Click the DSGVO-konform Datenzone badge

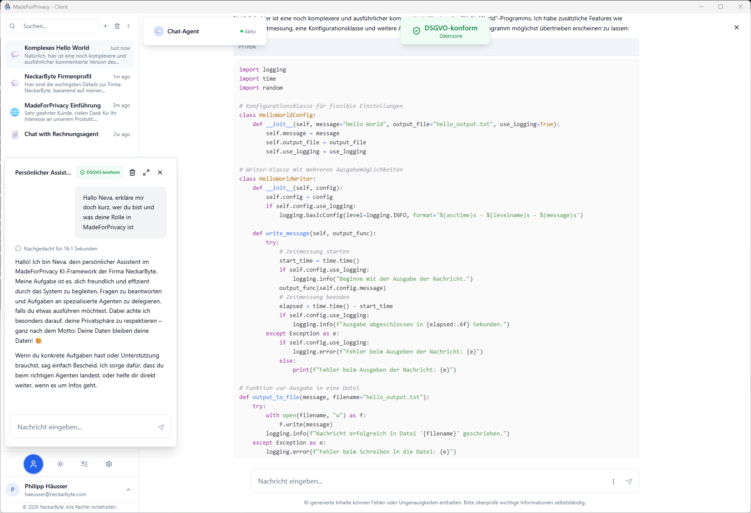[x=445, y=31]
